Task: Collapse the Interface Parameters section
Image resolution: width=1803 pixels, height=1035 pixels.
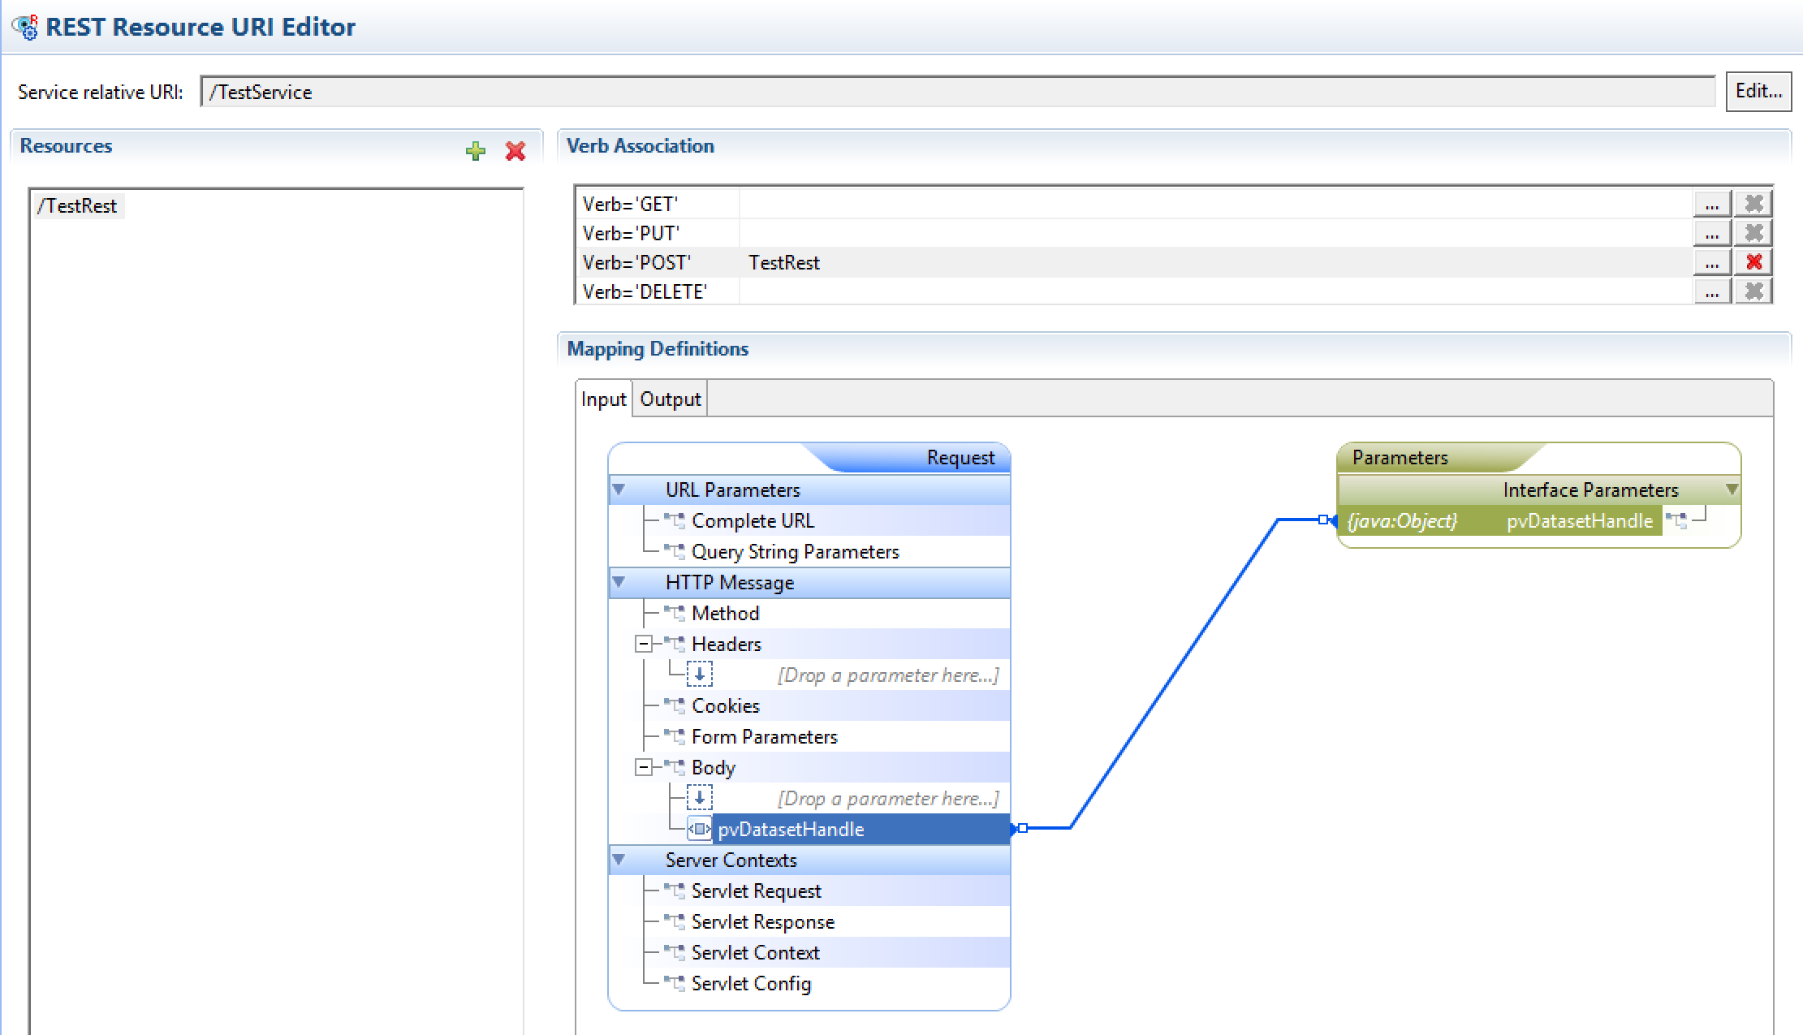Action: point(1732,489)
